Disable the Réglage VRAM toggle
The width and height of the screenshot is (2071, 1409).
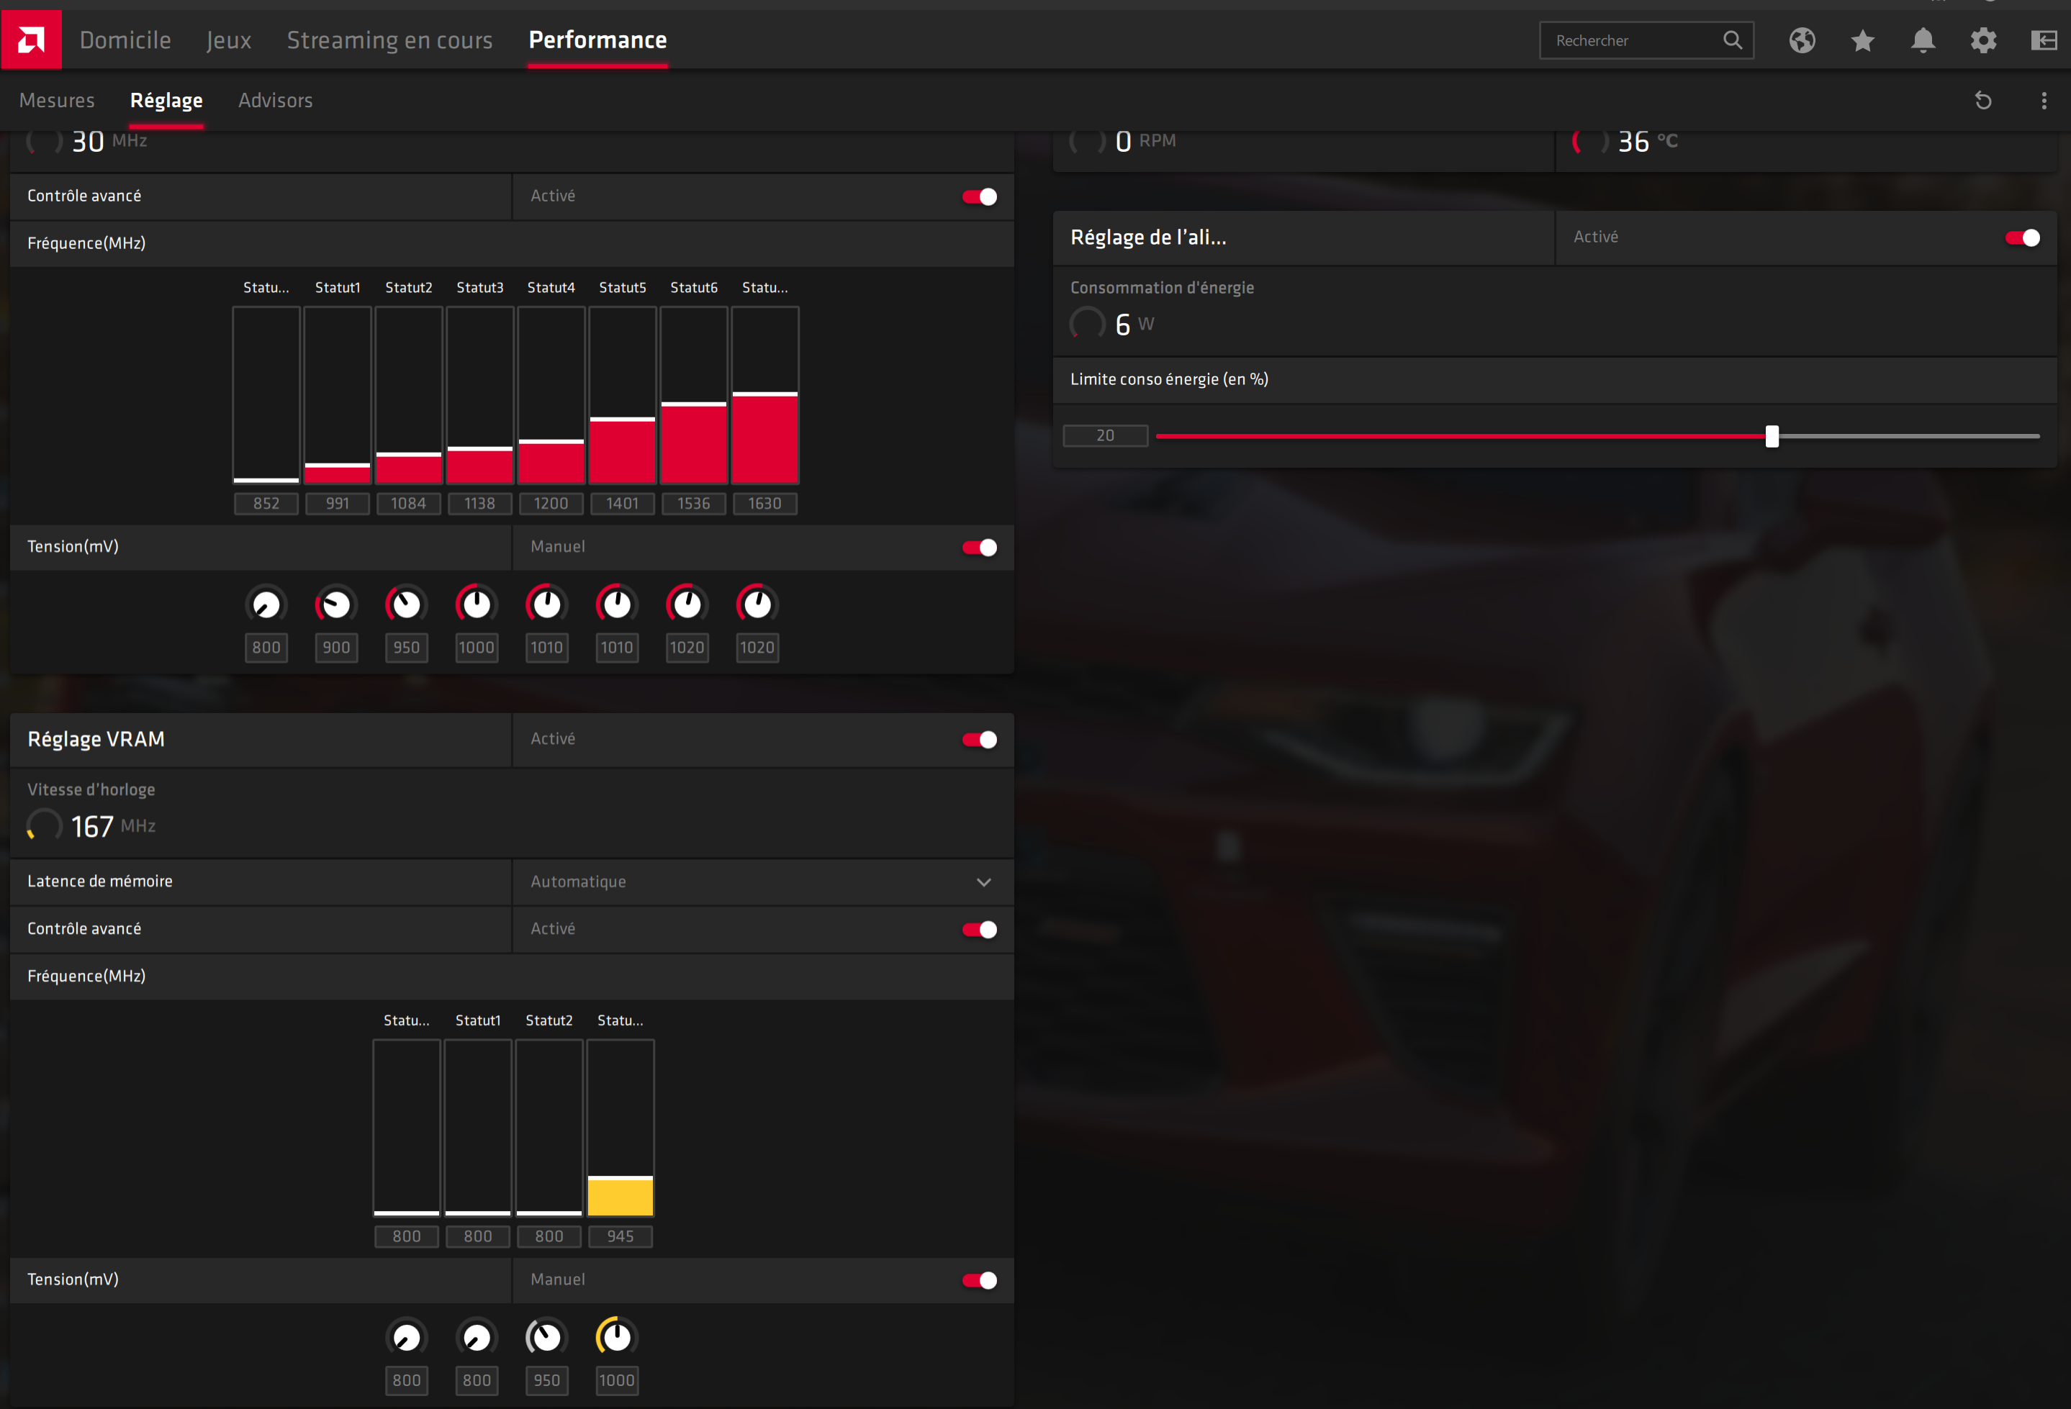point(980,739)
